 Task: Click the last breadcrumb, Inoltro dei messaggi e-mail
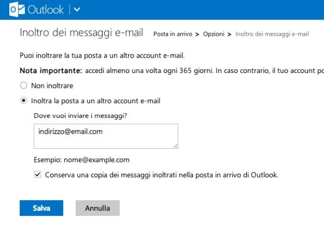pos(272,34)
